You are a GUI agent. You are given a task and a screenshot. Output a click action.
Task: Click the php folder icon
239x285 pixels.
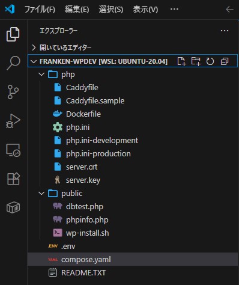click(53, 75)
